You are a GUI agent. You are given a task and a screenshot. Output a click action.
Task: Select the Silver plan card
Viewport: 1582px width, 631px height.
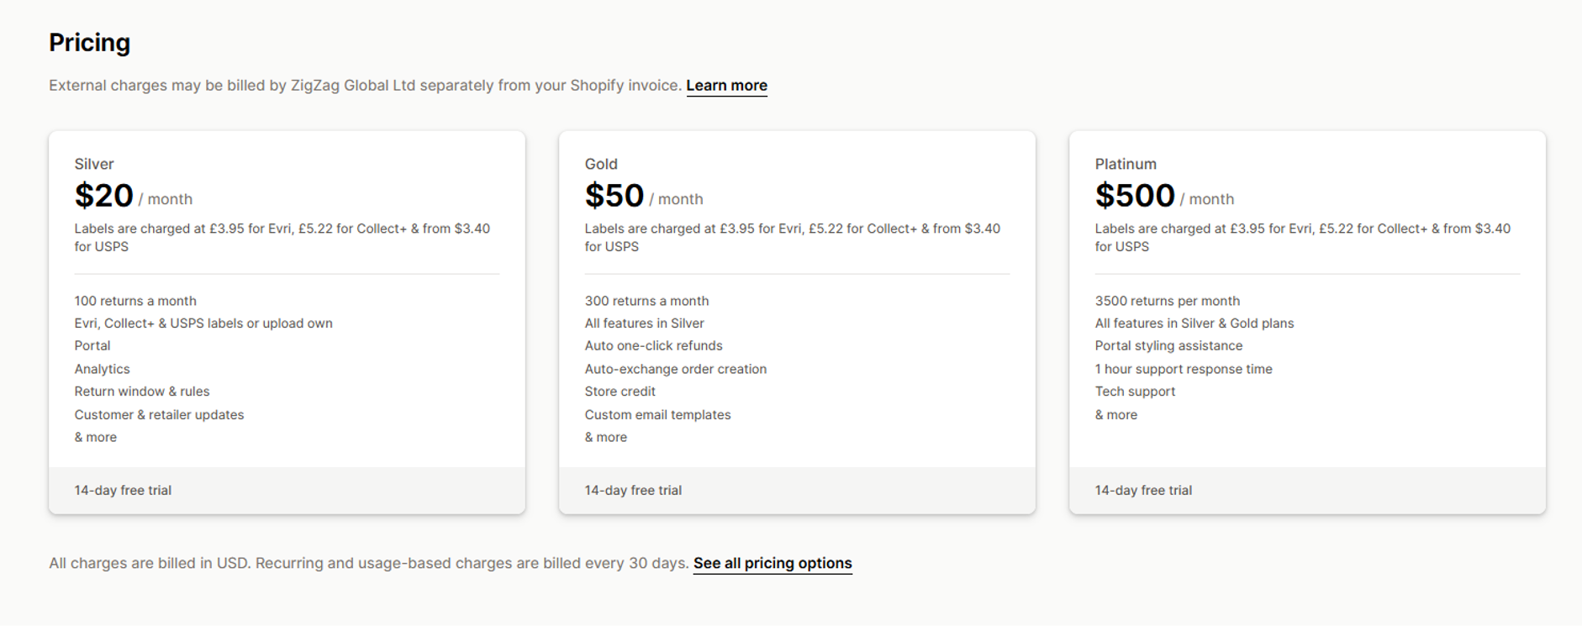[x=287, y=319]
